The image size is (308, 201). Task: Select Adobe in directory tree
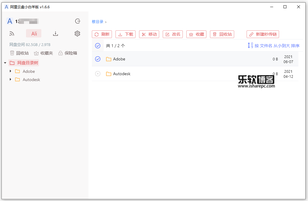point(29,71)
